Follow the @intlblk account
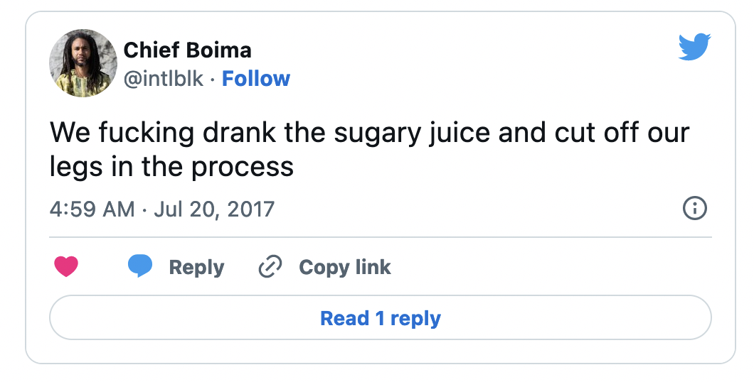 pos(256,79)
